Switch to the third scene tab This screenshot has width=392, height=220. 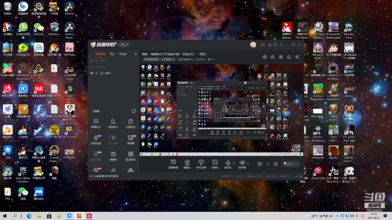pyautogui.click(x=123, y=54)
